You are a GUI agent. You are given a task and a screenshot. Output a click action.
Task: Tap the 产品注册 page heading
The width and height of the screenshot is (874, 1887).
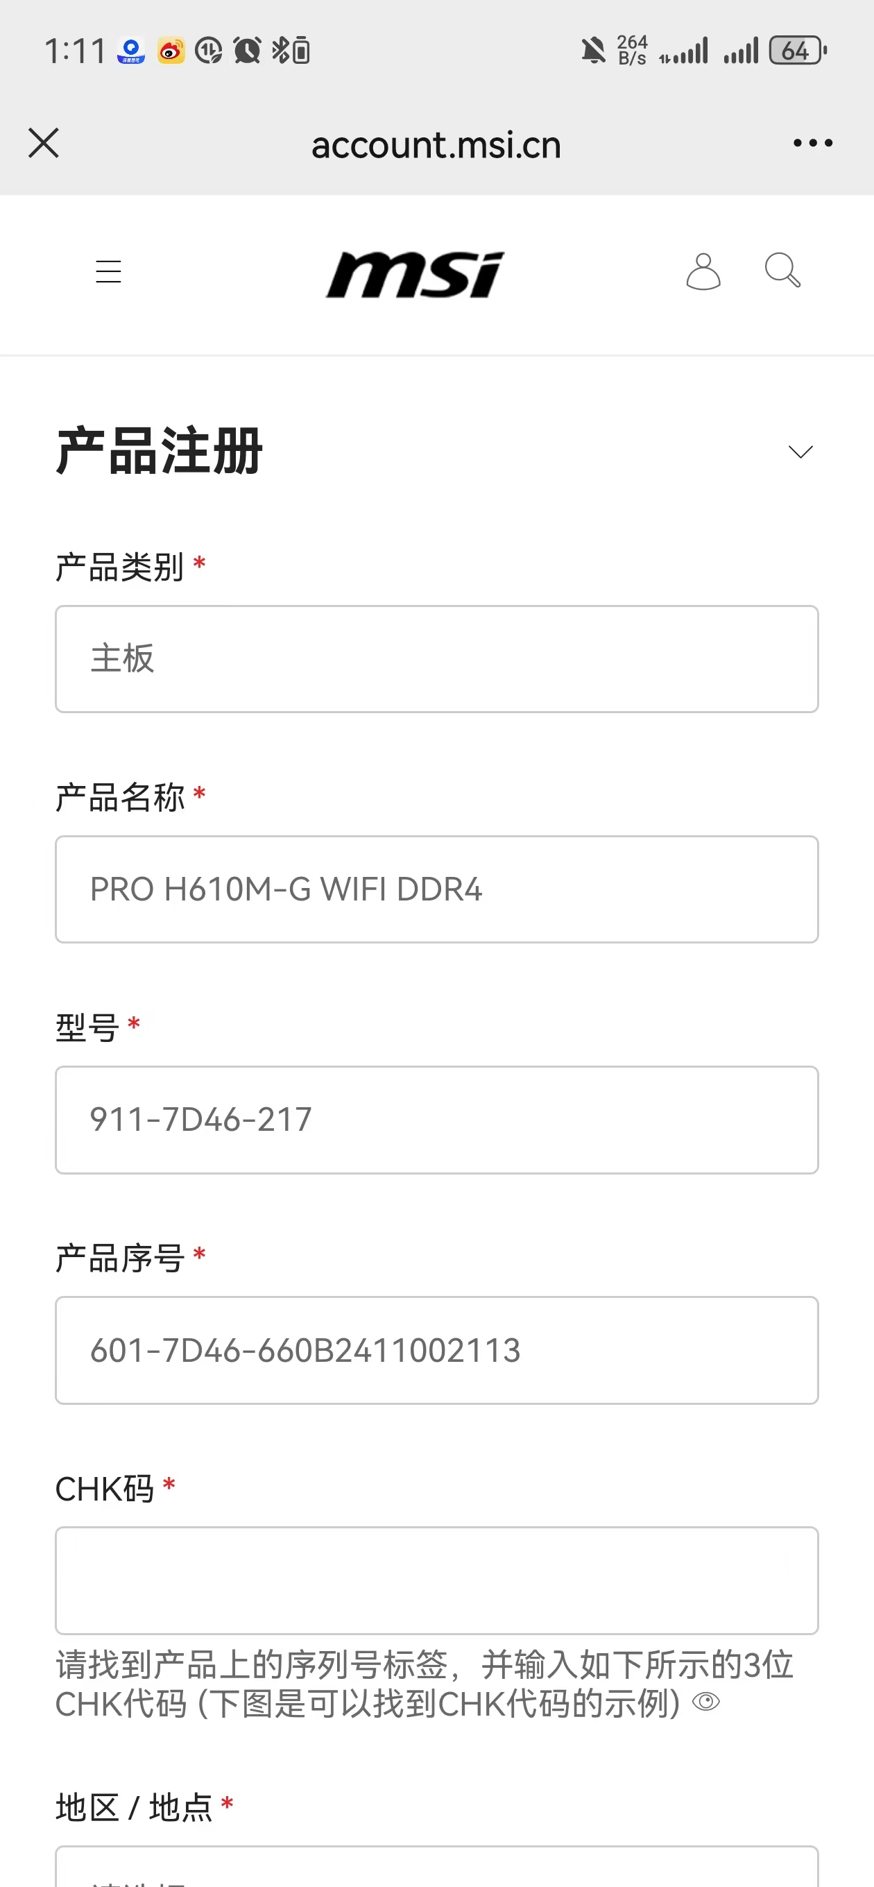coord(159,451)
